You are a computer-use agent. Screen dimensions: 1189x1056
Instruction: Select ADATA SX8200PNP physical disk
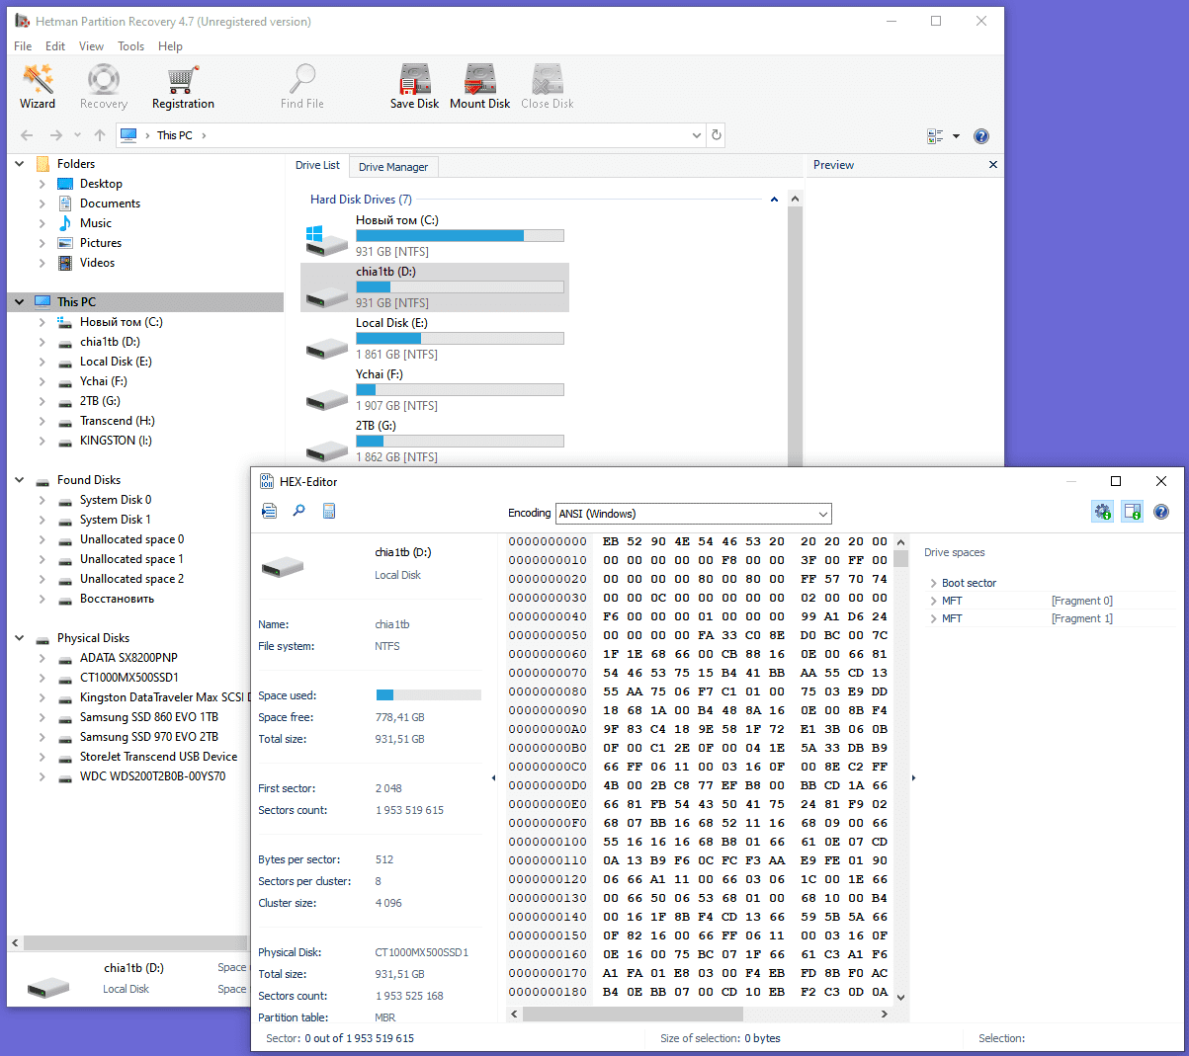[x=128, y=658]
